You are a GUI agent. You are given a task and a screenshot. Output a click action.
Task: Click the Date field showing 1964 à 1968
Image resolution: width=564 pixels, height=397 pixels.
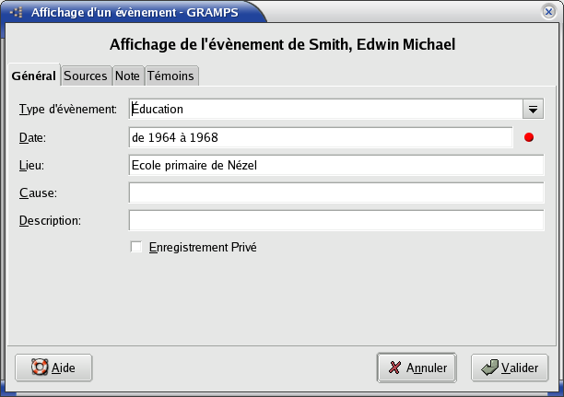point(320,138)
